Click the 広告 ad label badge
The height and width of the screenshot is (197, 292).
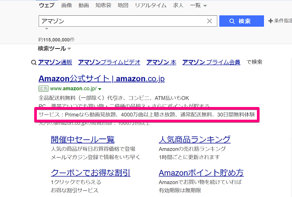tap(43, 89)
